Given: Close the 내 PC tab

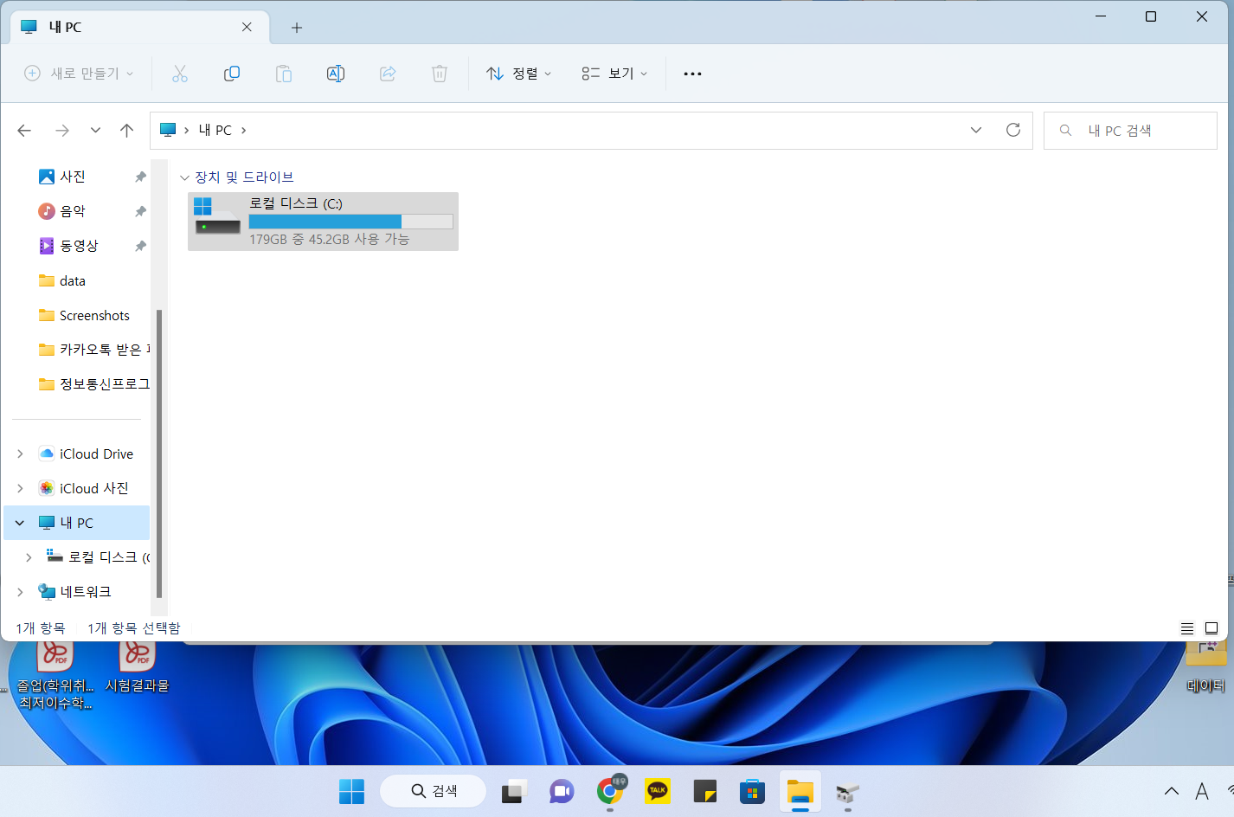Looking at the screenshot, I should point(247,27).
